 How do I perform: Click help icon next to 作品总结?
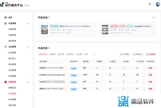49,17
